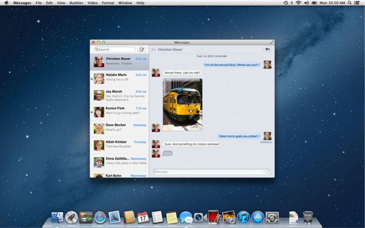The width and height of the screenshot is (365, 228).
Task: Click the compose new message icon
Action: (x=142, y=50)
